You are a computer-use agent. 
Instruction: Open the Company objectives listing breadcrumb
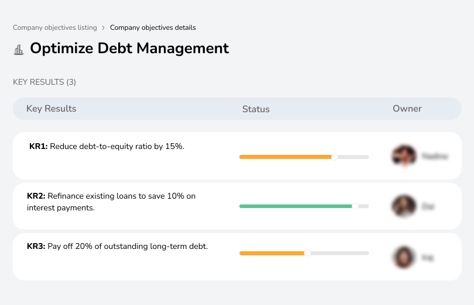point(55,27)
